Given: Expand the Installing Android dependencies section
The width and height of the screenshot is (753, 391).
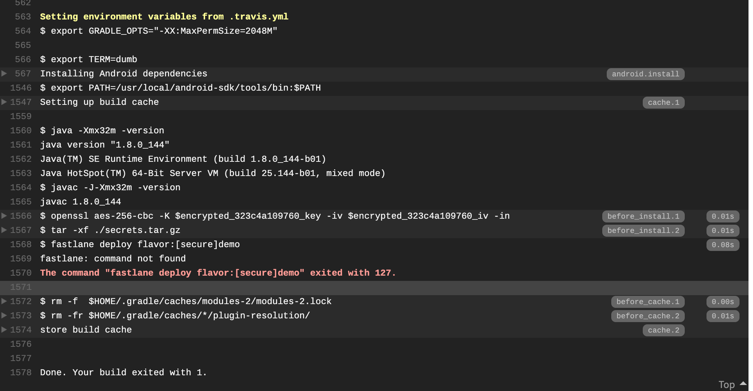Looking at the screenshot, I should [4, 74].
